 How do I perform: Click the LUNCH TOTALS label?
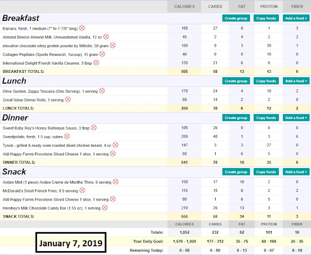point(18,108)
